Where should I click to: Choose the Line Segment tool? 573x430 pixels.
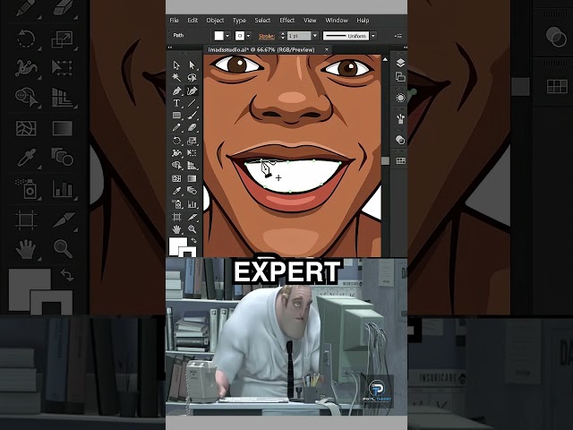point(192,103)
